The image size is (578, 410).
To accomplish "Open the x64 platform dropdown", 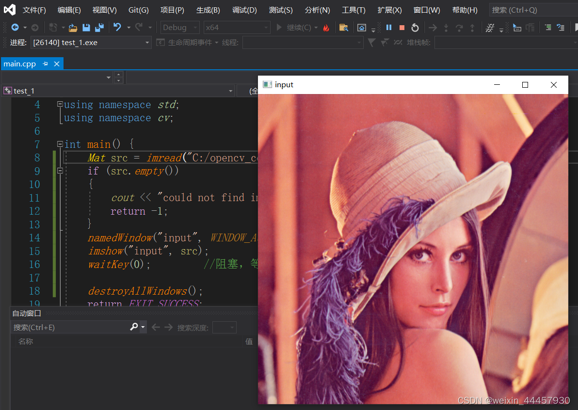I will click(237, 28).
